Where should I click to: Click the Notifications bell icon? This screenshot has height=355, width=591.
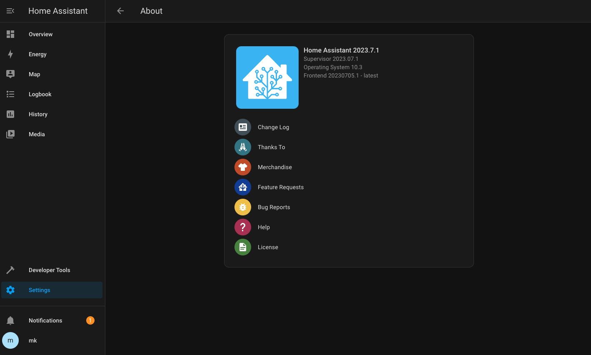pyautogui.click(x=10, y=320)
